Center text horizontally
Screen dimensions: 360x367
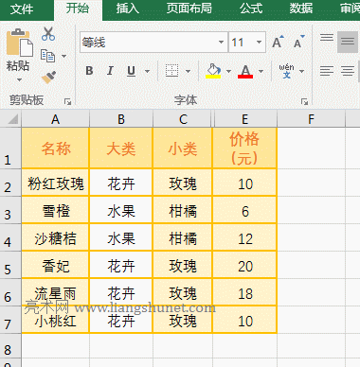(348, 71)
